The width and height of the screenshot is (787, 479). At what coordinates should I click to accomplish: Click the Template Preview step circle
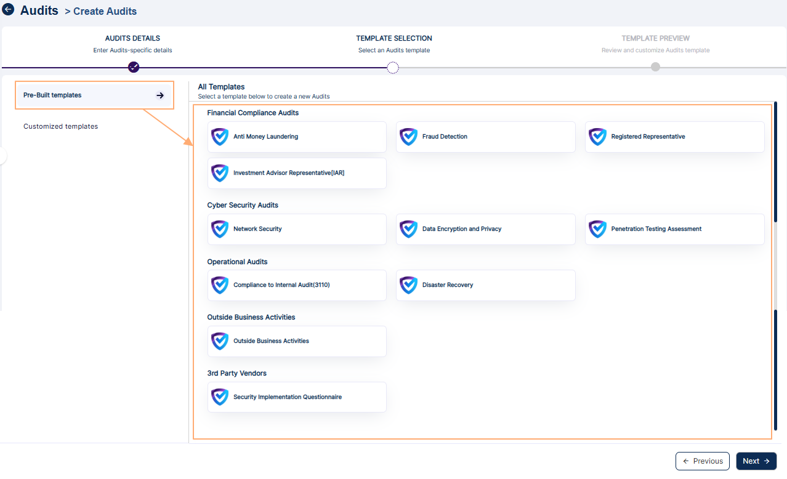(x=655, y=67)
